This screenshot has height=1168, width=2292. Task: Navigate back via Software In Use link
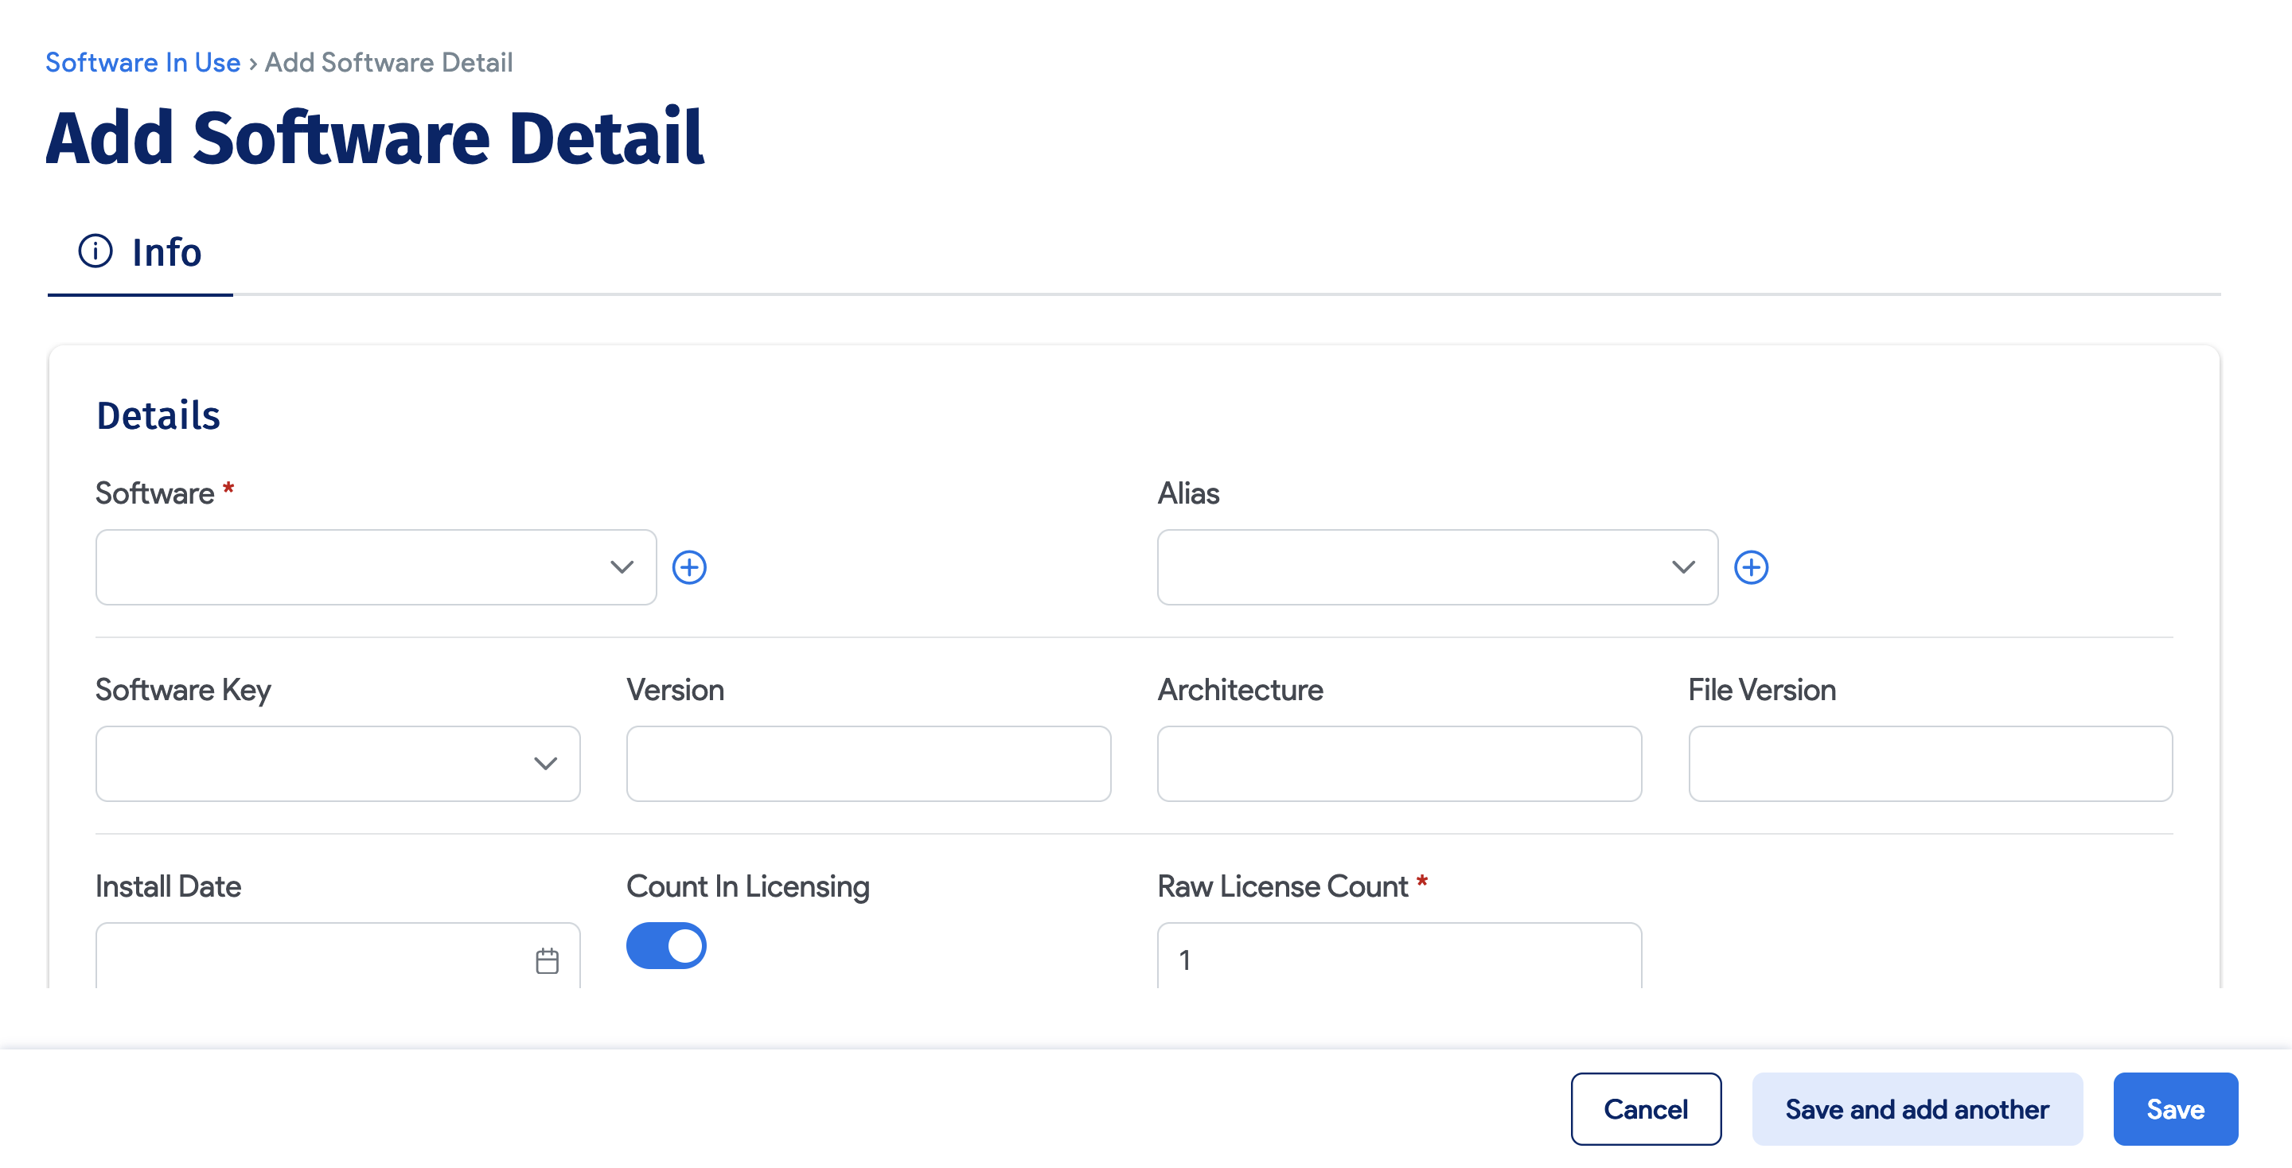coord(142,61)
